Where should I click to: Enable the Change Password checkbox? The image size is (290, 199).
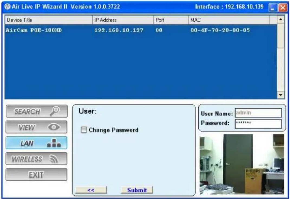click(x=84, y=130)
